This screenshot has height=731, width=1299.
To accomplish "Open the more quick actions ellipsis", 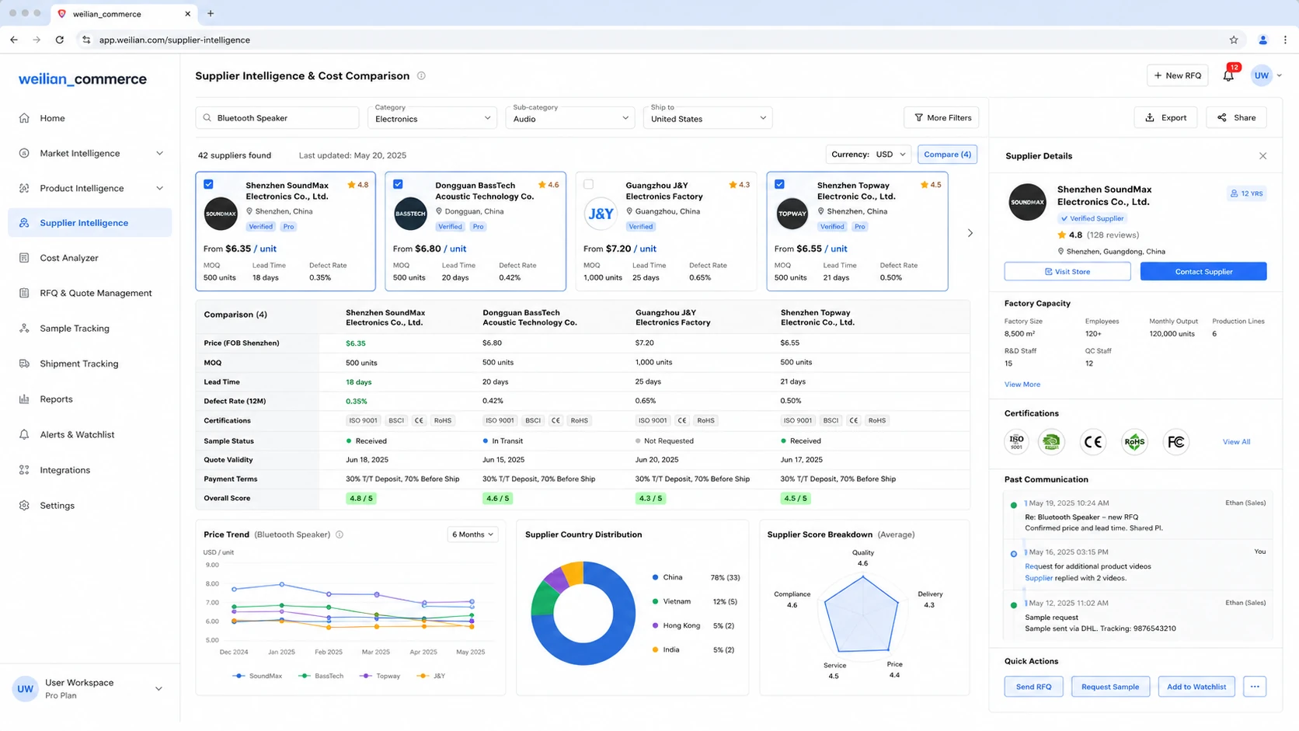I will tap(1255, 687).
